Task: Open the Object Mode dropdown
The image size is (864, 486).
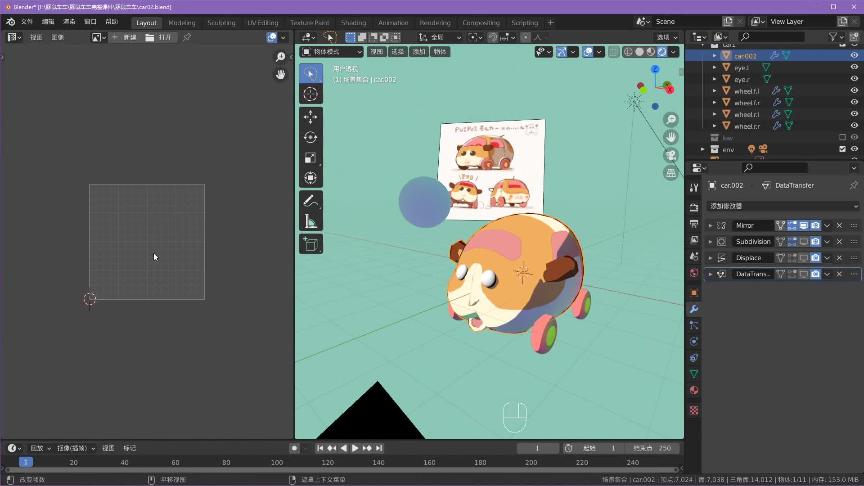Action: [x=332, y=52]
